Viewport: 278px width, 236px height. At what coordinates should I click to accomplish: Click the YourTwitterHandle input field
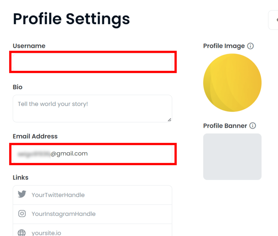(92, 195)
